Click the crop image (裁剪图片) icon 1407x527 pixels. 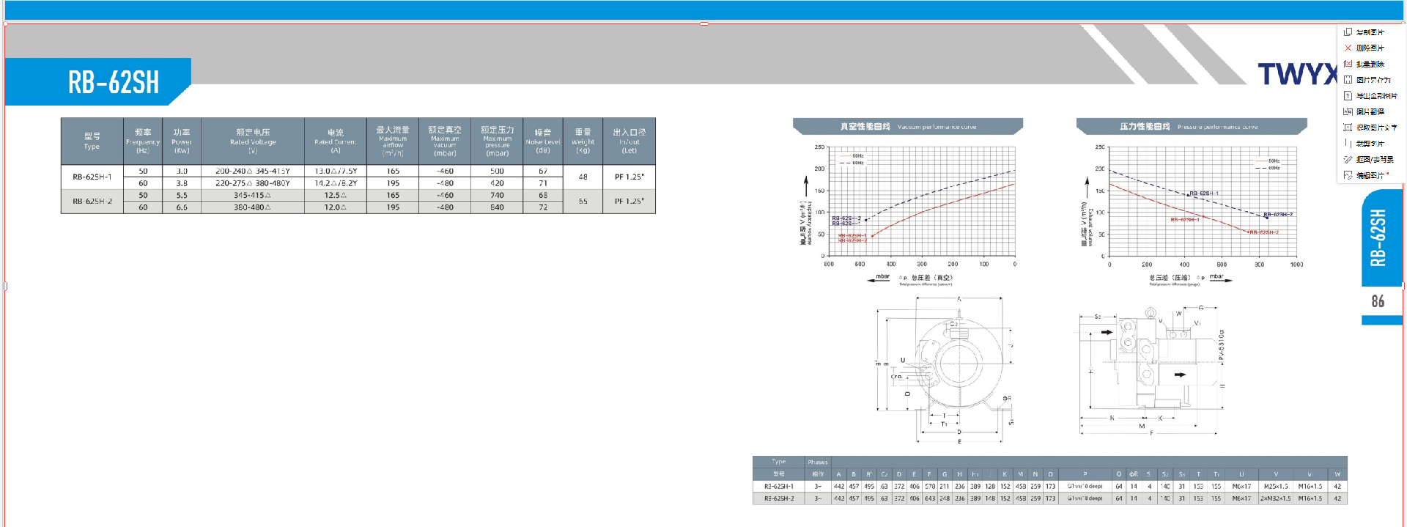pyautogui.click(x=1348, y=144)
